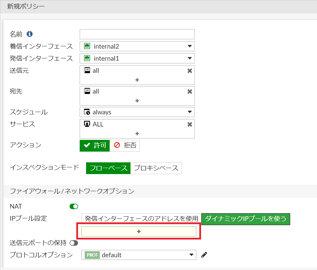This screenshot has height=270, width=317.
Task: Add an IP pool with the highlighted plus field
Action: 139,231
